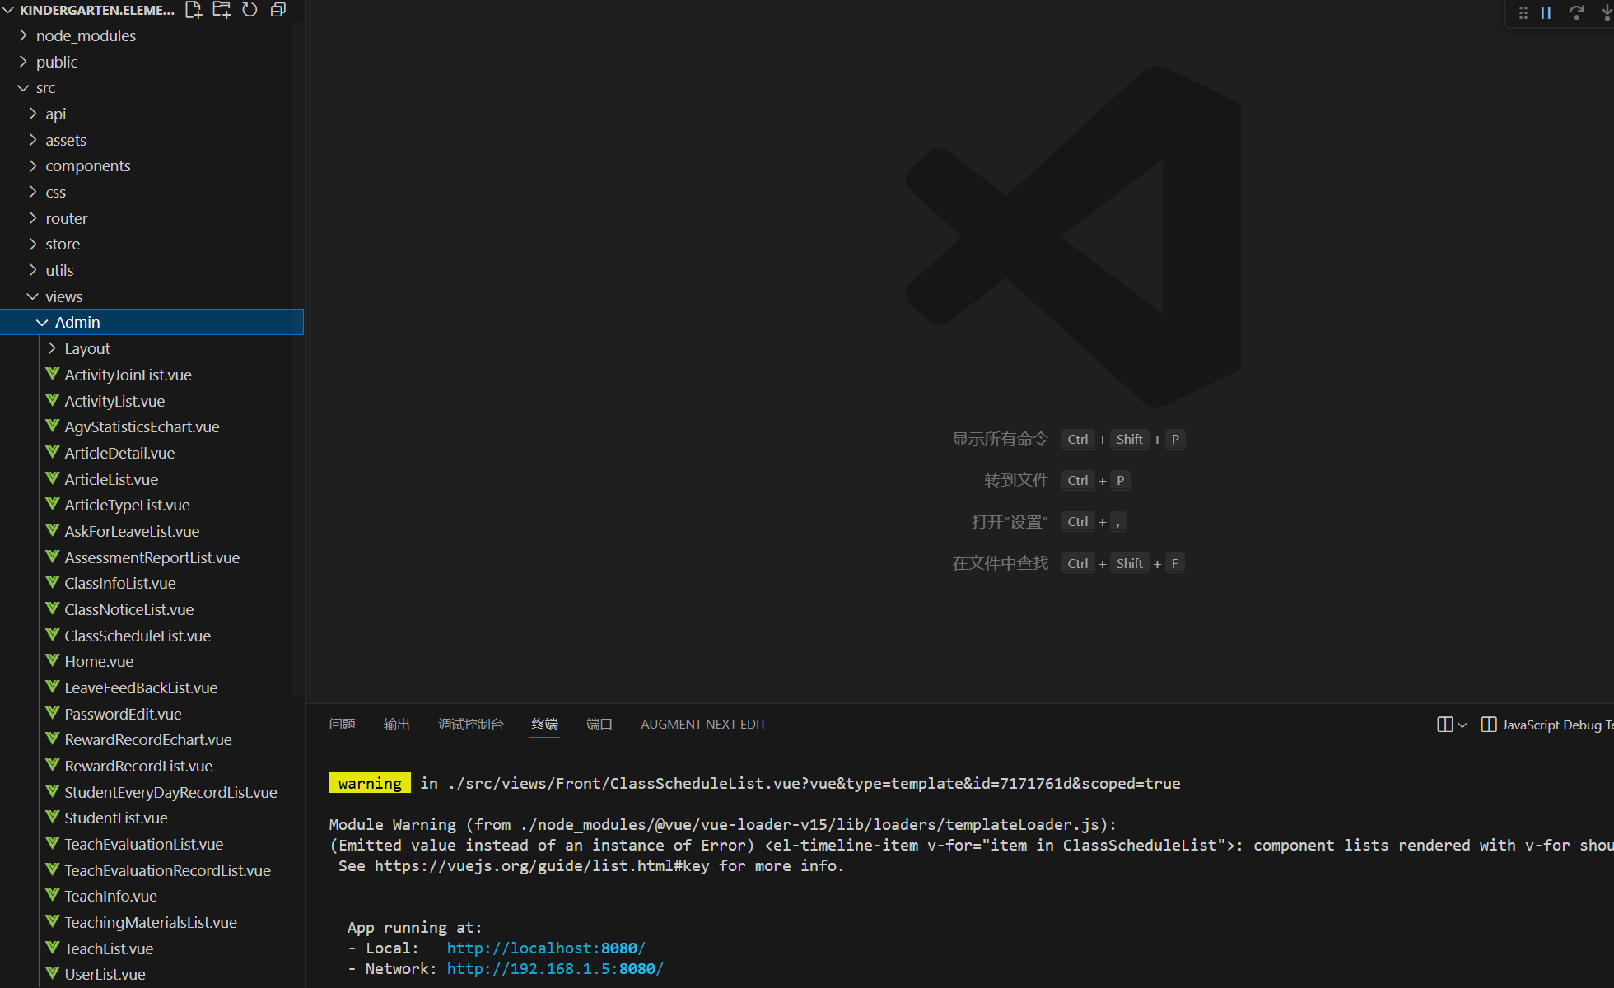This screenshot has width=1614, height=988.
Task: Pause the debug session
Action: coord(1546,12)
